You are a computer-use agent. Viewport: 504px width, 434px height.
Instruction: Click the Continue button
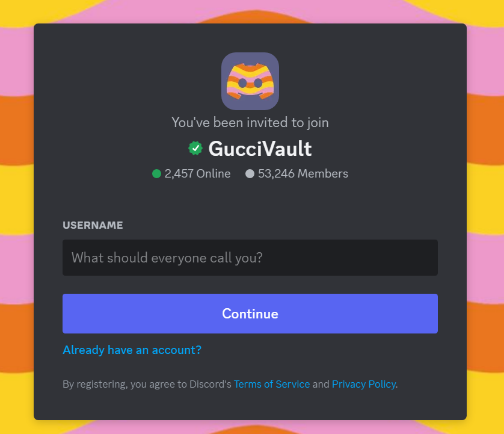(x=250, y=314)
